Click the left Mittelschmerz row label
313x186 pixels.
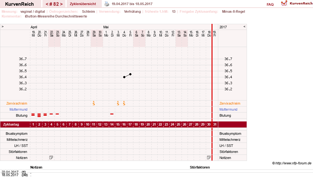click(x=17, y=140)
